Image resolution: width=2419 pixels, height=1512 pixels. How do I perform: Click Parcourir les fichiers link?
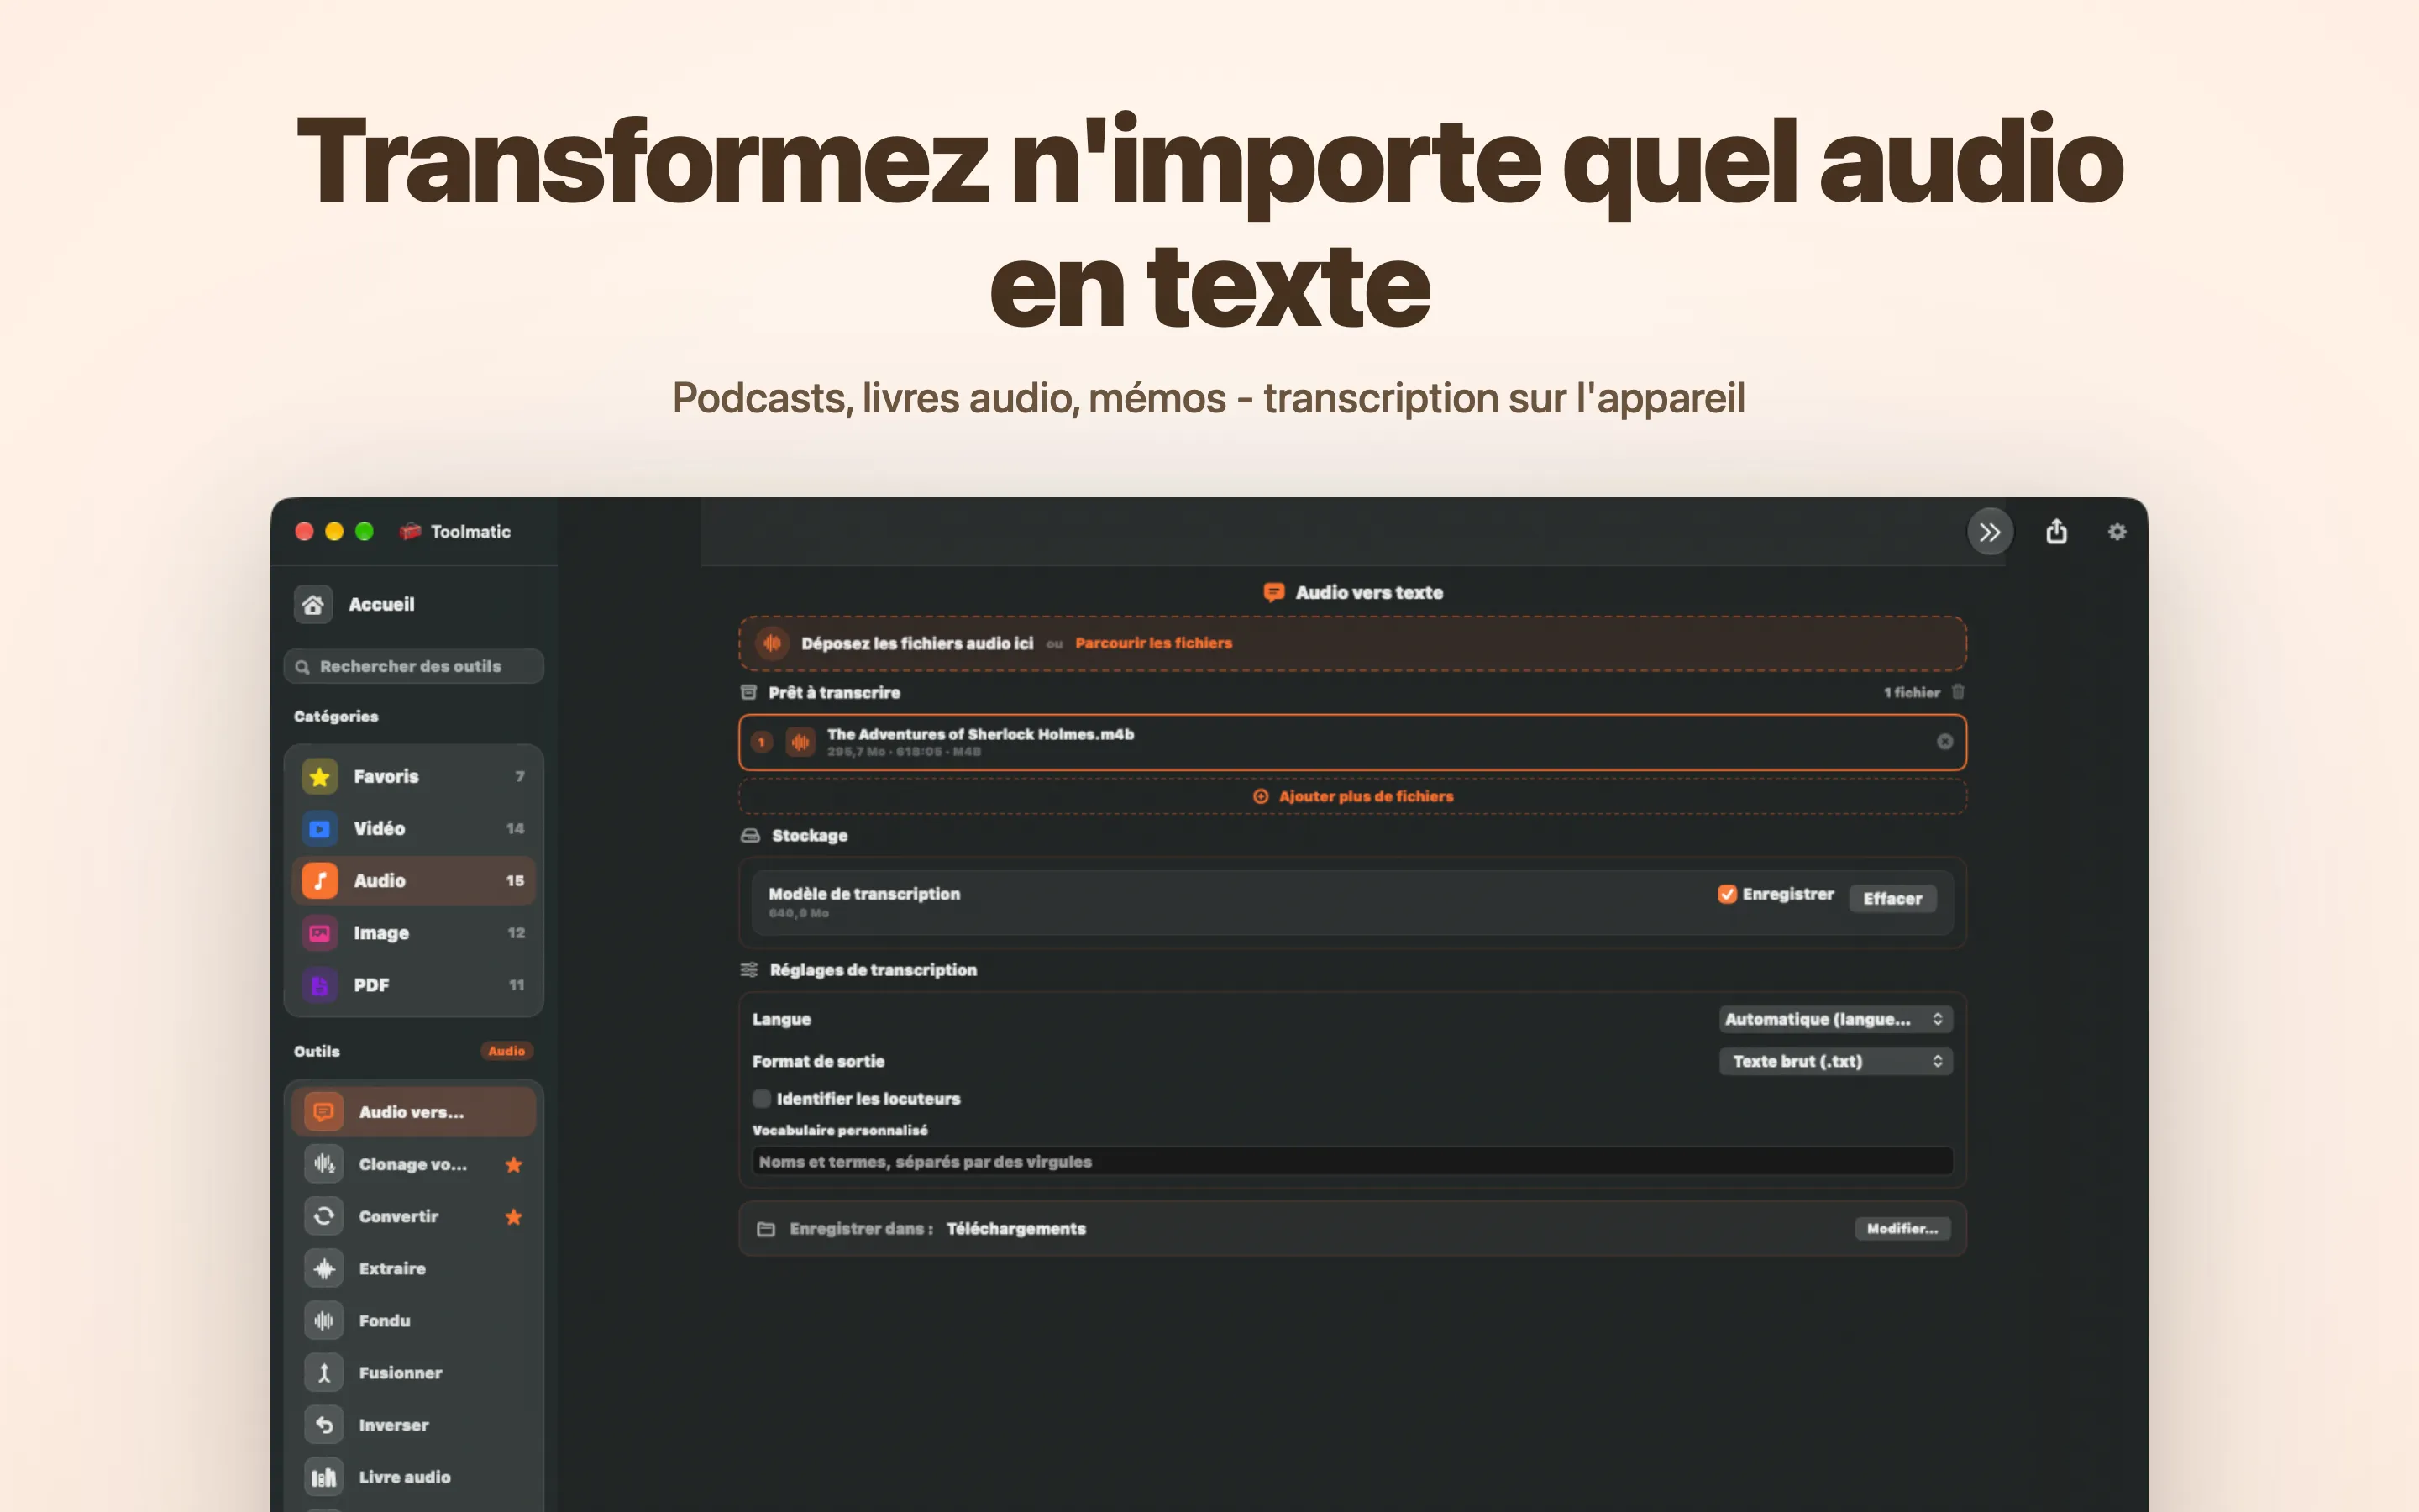1153,643
